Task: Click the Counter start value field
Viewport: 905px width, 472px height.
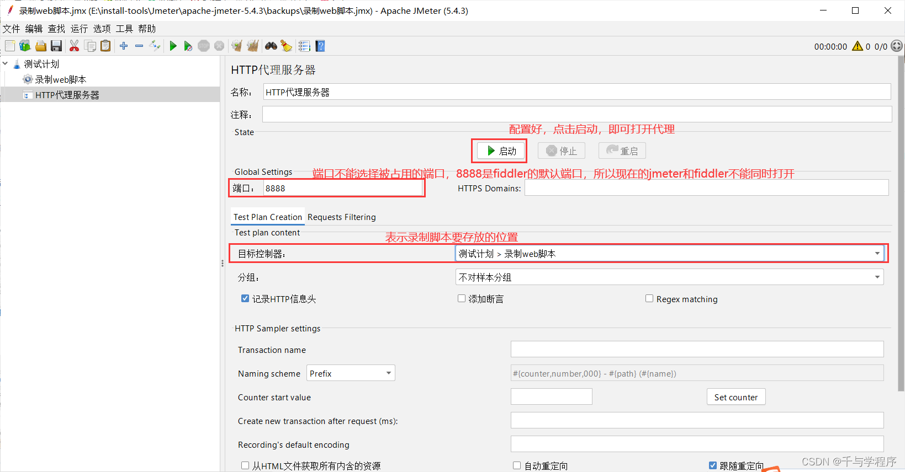Action: coord(552,396)
